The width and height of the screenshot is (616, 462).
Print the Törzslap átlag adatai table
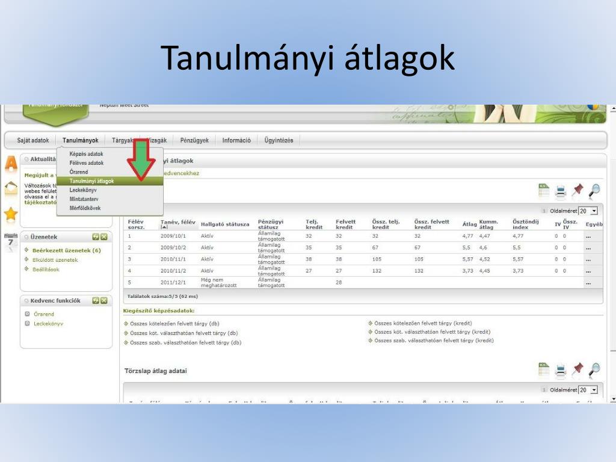pos(561,371)
